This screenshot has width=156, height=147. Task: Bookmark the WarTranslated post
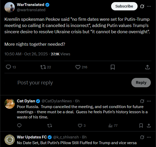pos(113,67)
